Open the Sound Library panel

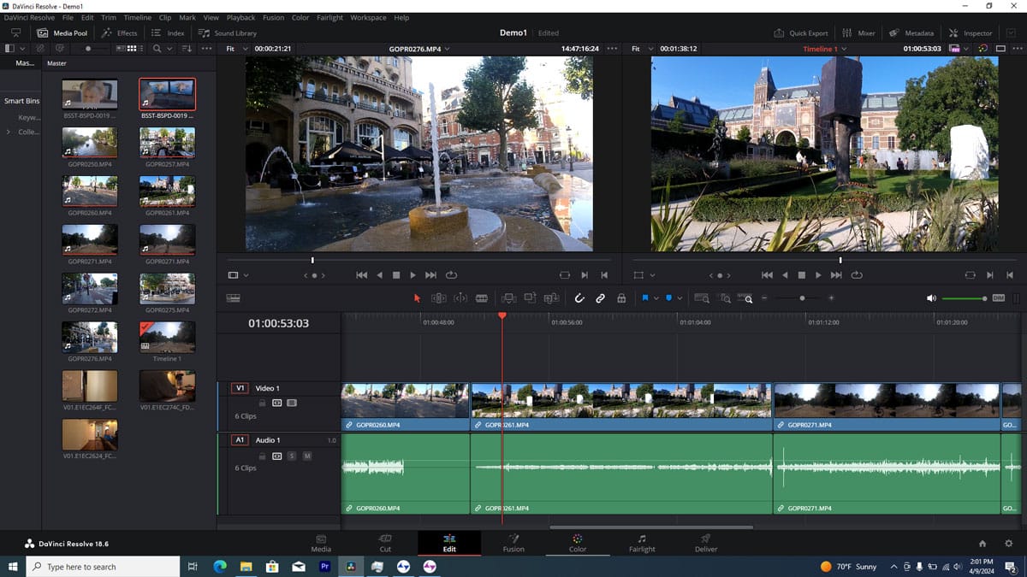(x=227, y=32)
